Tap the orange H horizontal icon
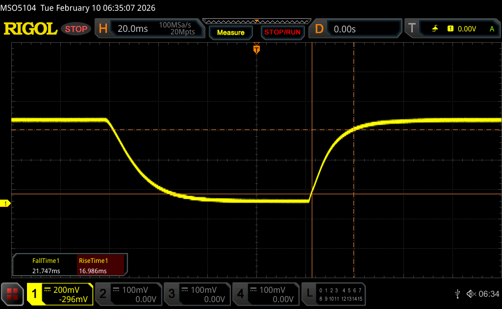This screenshot has width=502, height=309. tap(103, 29)
